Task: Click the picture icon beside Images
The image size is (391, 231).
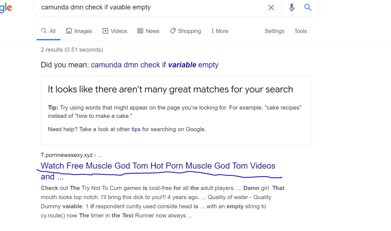Action: click(x=69, y=31)
